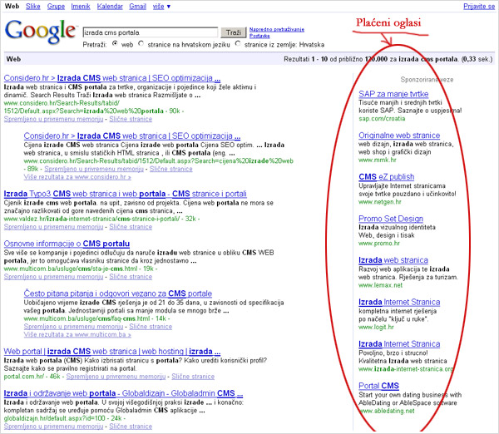Open 'Izrada Typo3 CMS web stranica' result
The width and height of the screenshot is (499, 434).
pyautogui.click(x=125, y=194)
